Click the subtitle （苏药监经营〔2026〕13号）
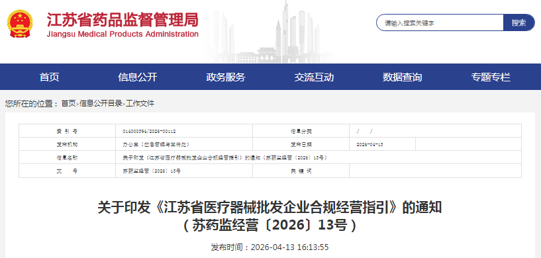Screen dimensions: 541x258 point(270,226)
